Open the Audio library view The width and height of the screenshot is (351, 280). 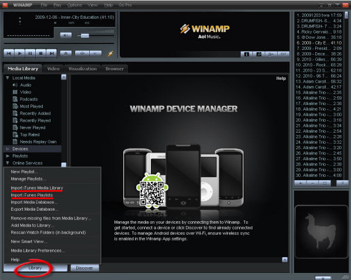coord(25,85)
